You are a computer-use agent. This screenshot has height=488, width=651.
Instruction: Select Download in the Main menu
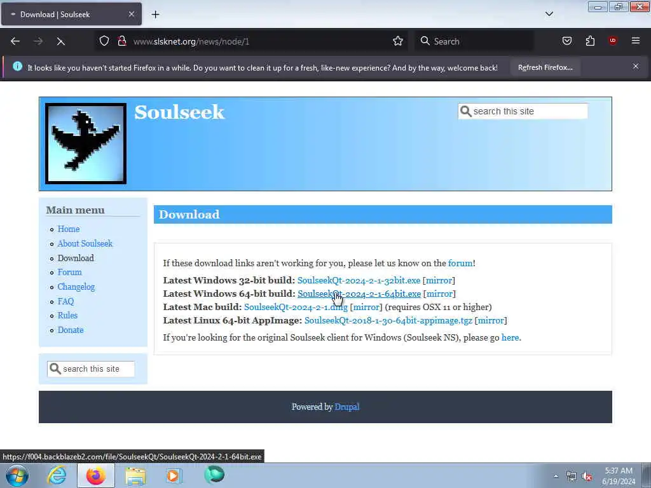(76, 258)
